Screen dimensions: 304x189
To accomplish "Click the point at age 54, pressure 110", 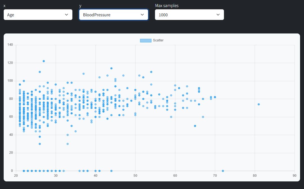I will coord(151,72).
